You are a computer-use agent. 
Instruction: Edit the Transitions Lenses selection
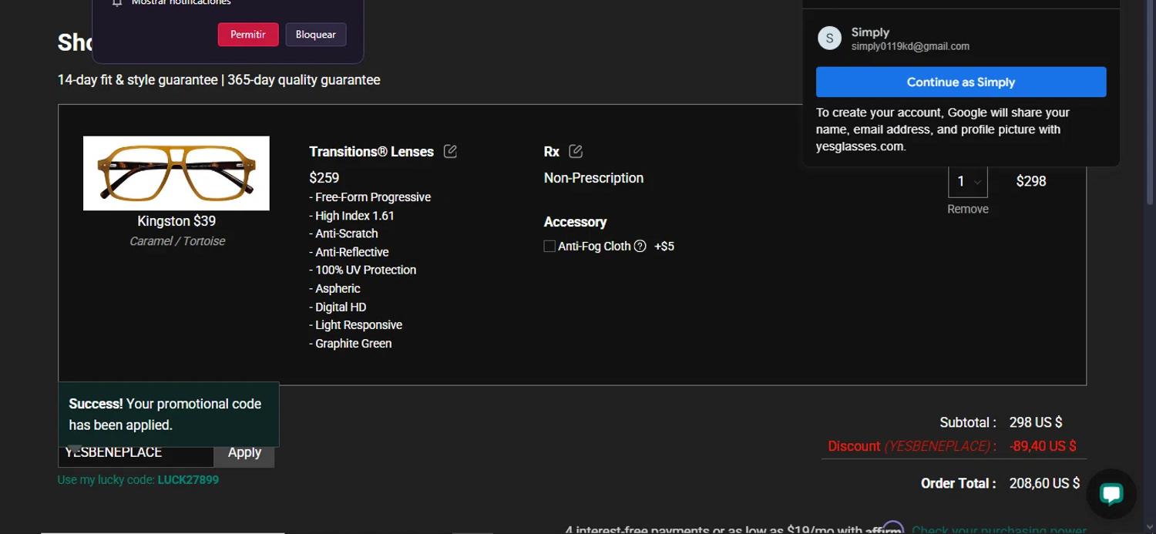[x=451, y=151]
